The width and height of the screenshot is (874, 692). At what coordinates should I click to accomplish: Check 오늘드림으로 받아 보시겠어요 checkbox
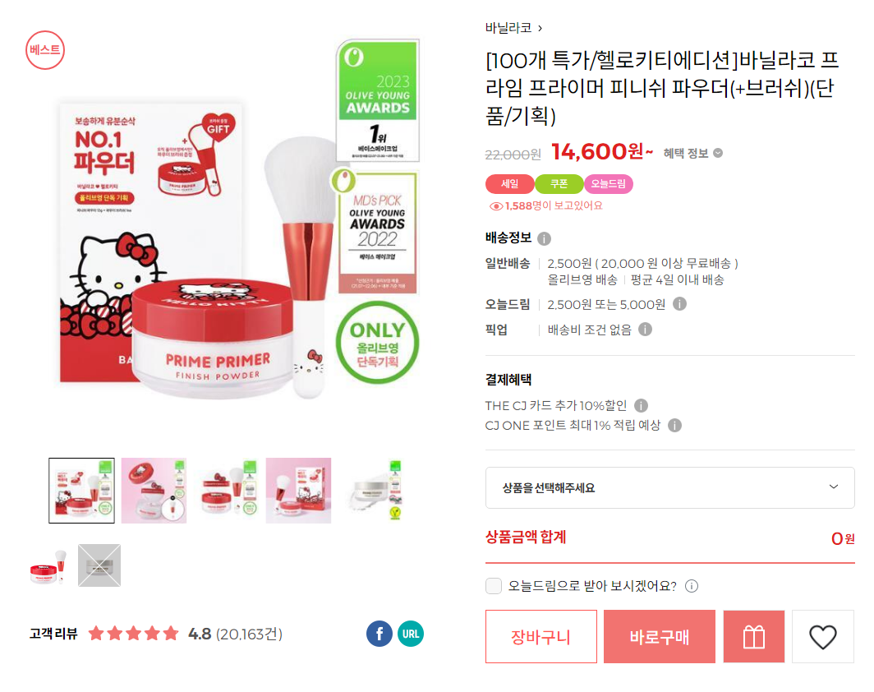pyautogui.click(x=494, y=586)
